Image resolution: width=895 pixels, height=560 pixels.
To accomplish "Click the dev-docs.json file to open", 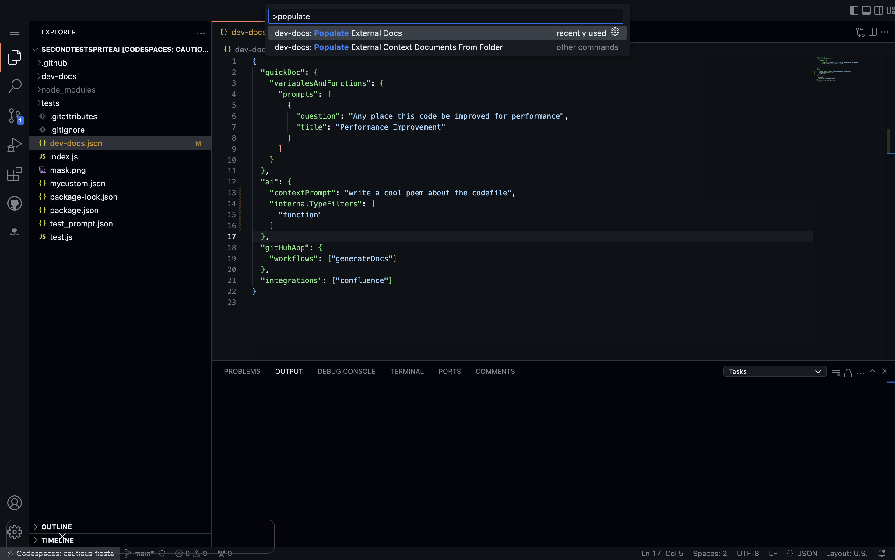I will (x=76, y=142).
